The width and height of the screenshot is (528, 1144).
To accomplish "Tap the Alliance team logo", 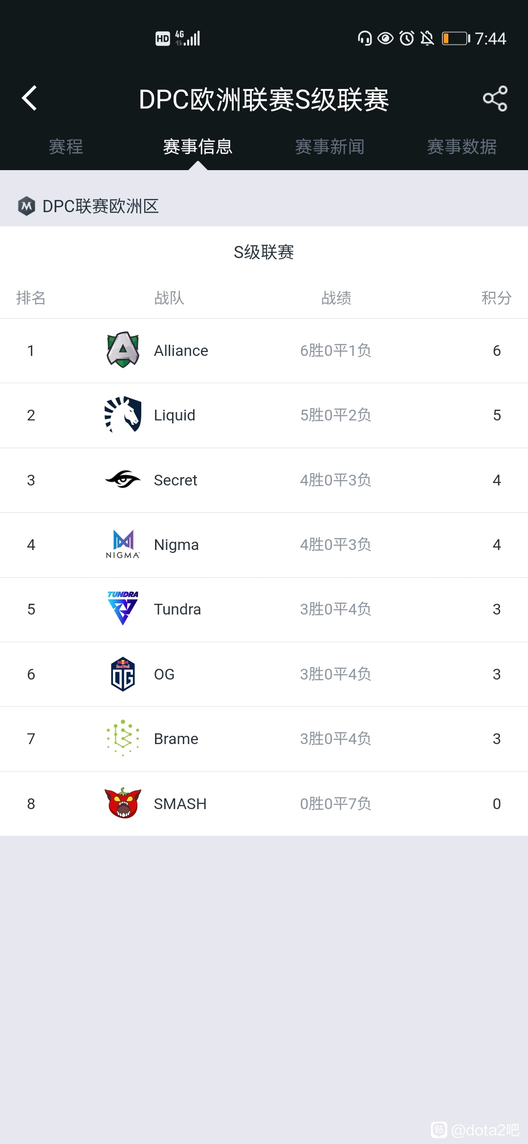I will tap(123, 350).
